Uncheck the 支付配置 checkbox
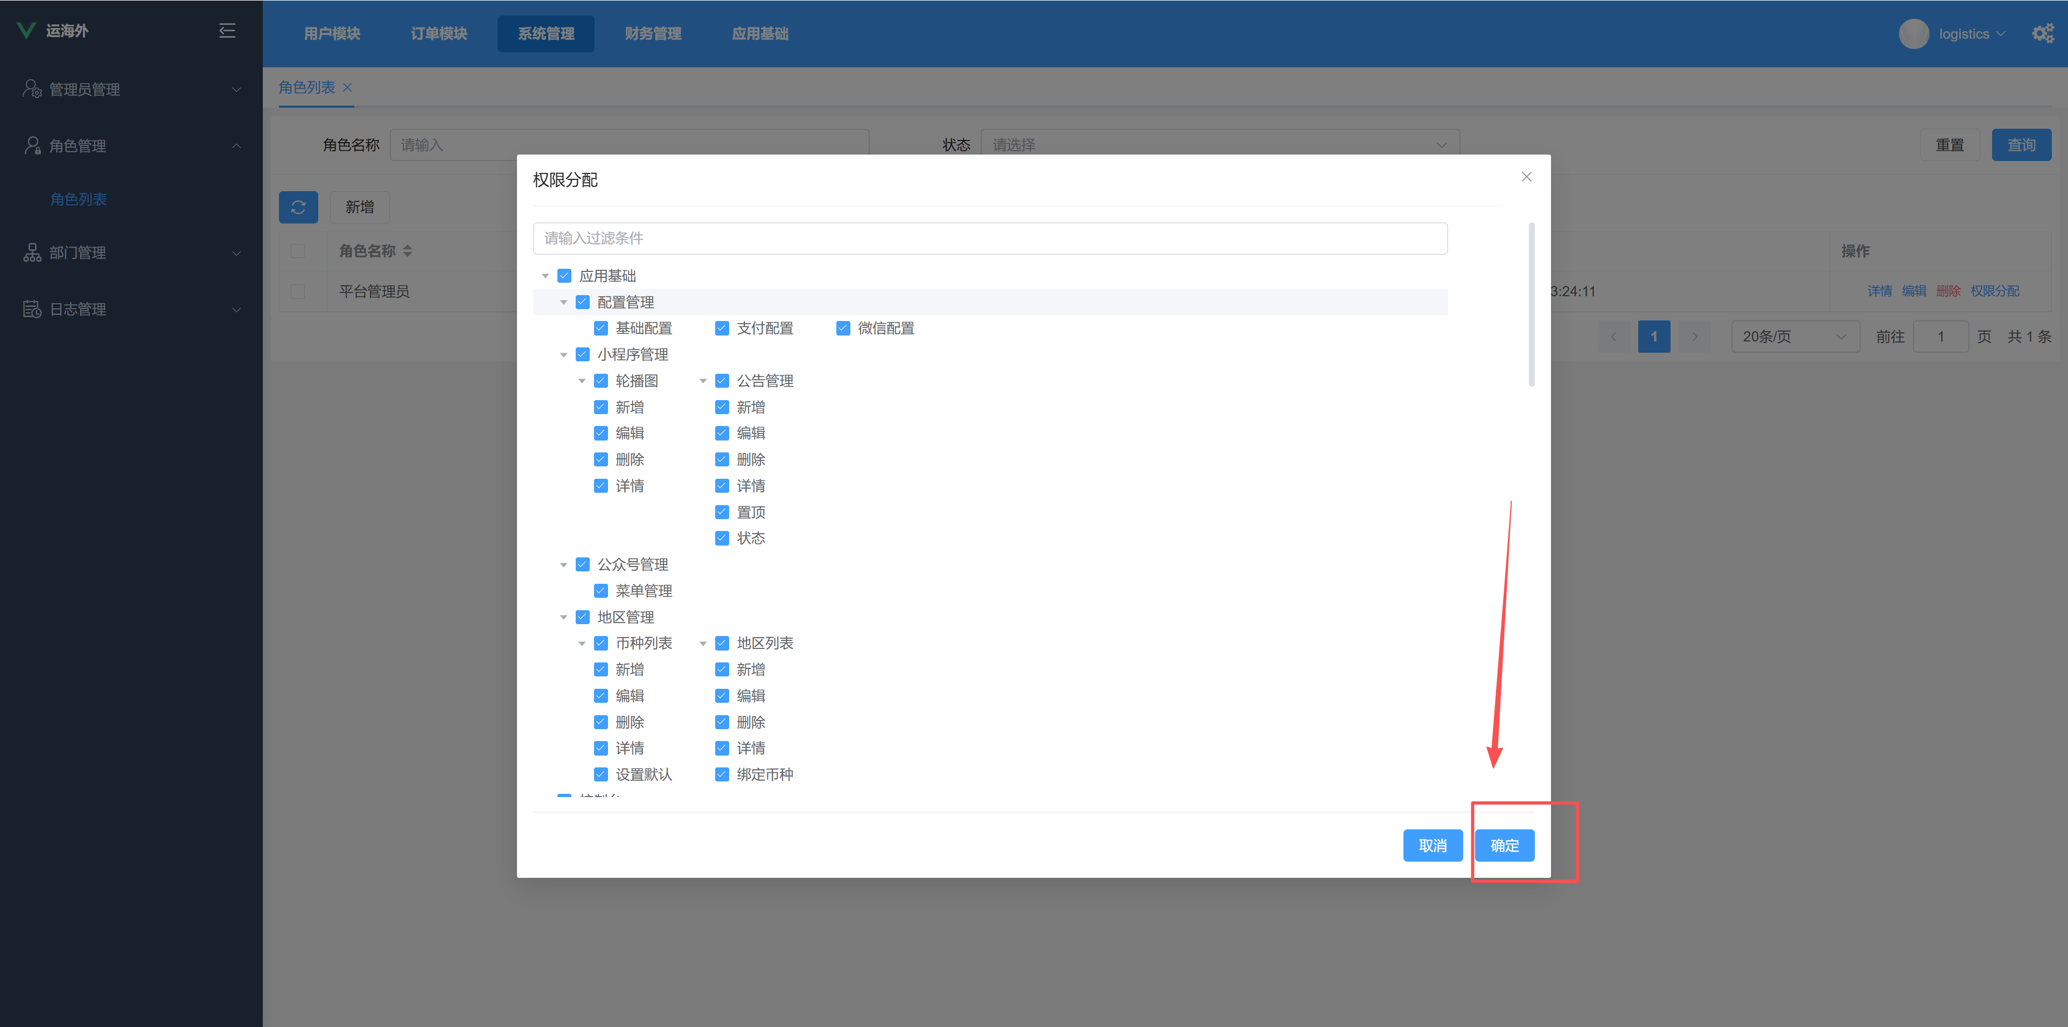Viewport: 2068px width, 1027px height. tap(722, 329)
